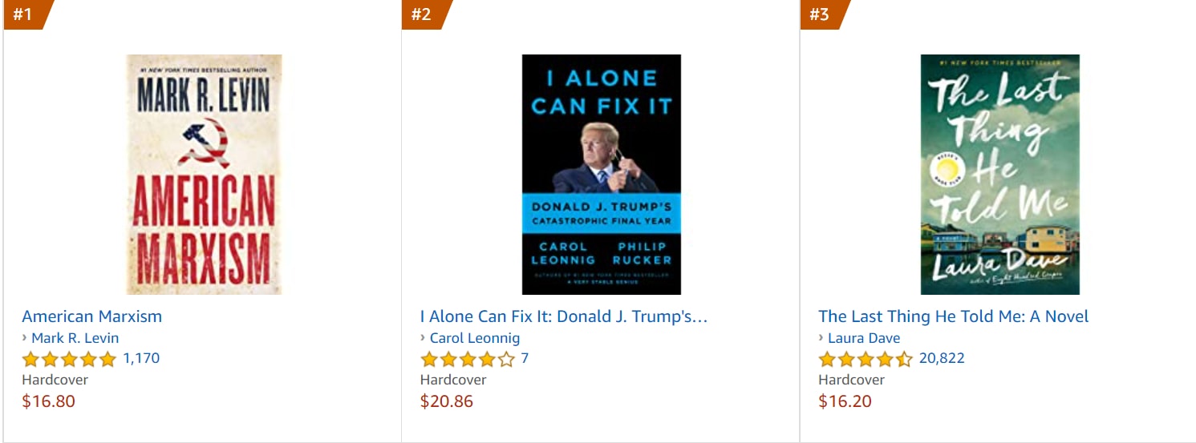The height and width of the screenshot is (443, 1196).
Task: Click the American Marxism title link
Action: click(x=91, y=316)
